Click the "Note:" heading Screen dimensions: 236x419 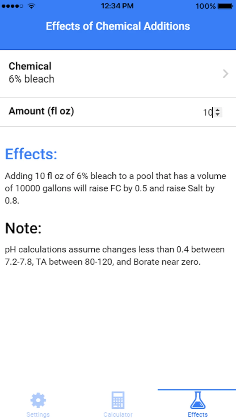[23, 228]
